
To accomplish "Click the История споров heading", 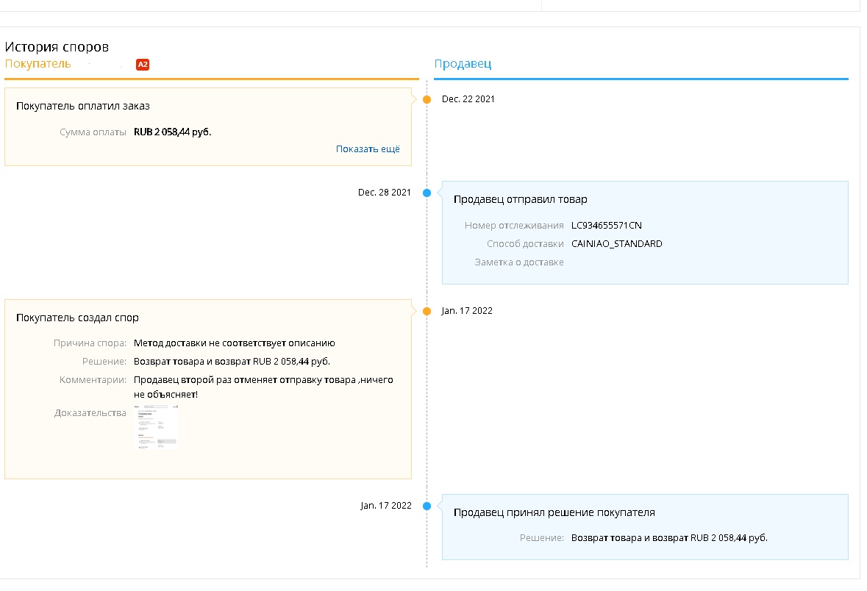I will [x=57, y=47].
